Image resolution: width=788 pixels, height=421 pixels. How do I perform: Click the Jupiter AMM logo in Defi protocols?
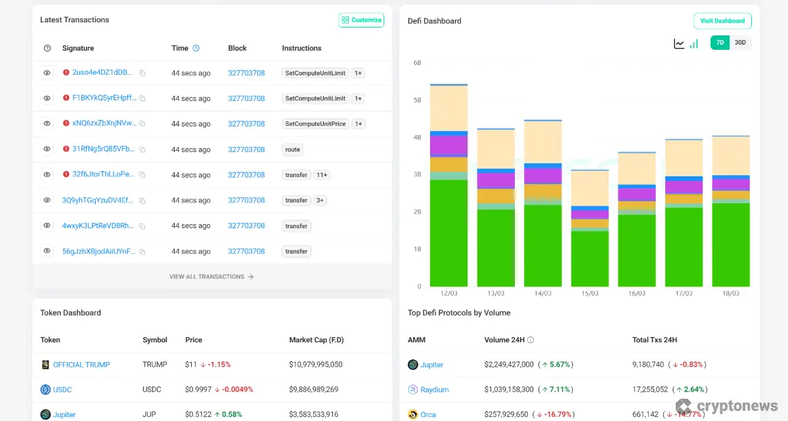(x=413, y=365)
